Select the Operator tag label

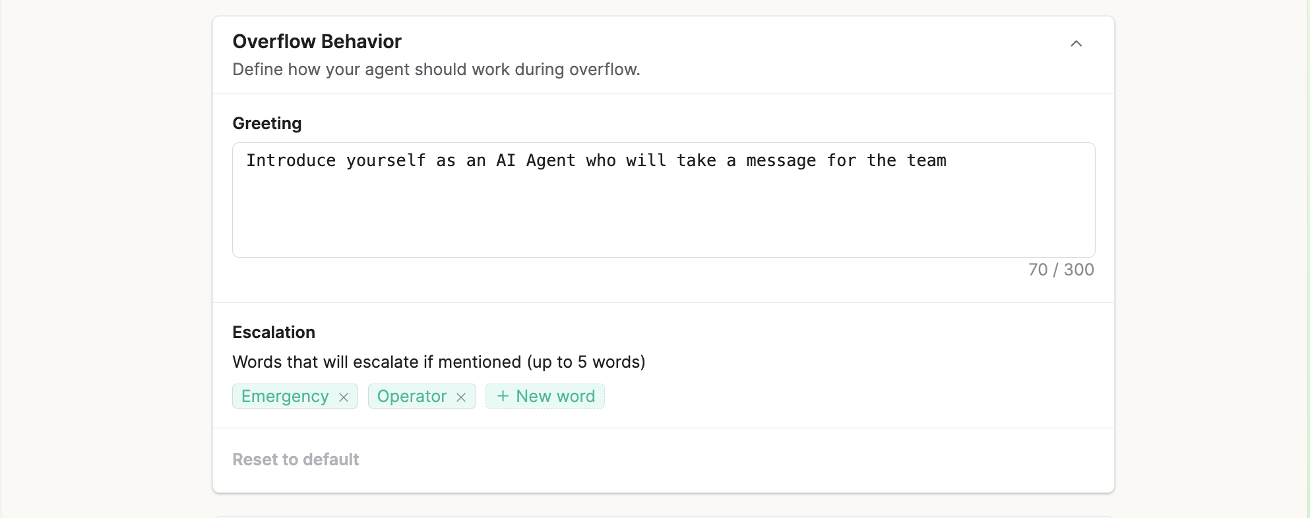412,396
